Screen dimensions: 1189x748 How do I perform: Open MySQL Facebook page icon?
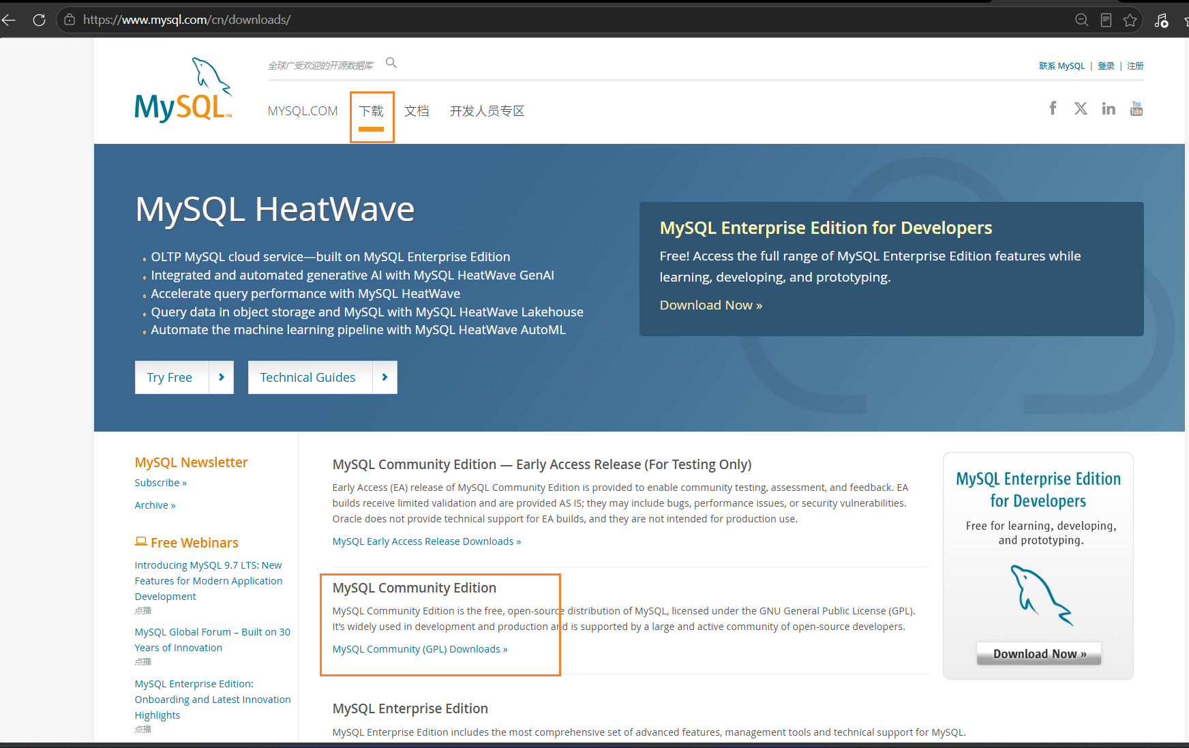tap(1053, 108)
